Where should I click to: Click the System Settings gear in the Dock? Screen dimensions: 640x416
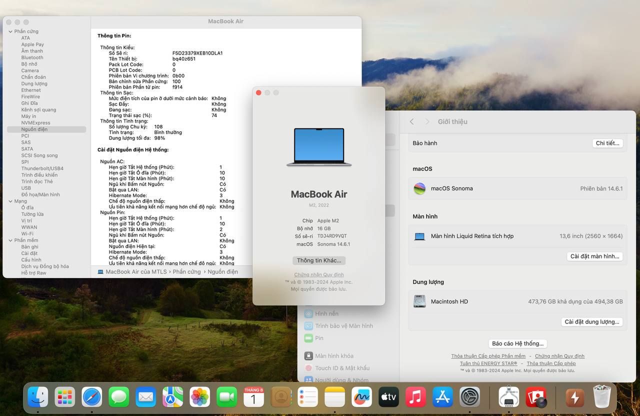pos(470,397)
